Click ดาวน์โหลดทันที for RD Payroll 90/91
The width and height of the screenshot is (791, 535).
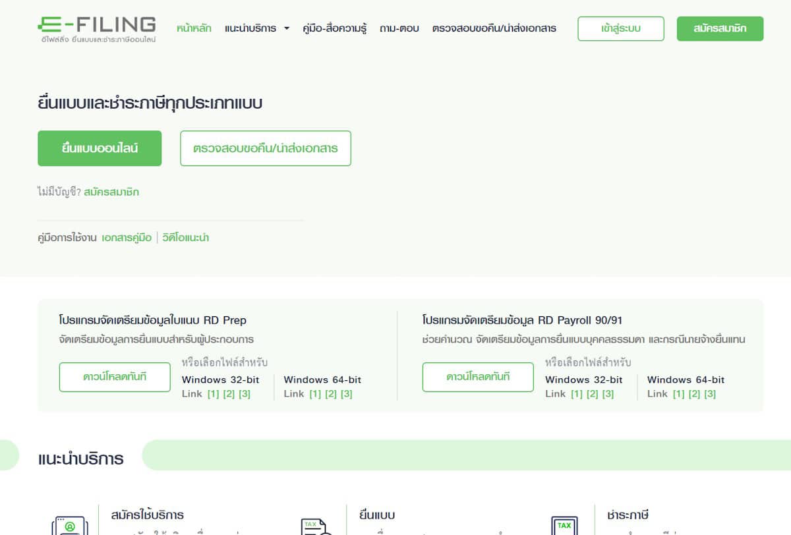click(x=478, y=377)
